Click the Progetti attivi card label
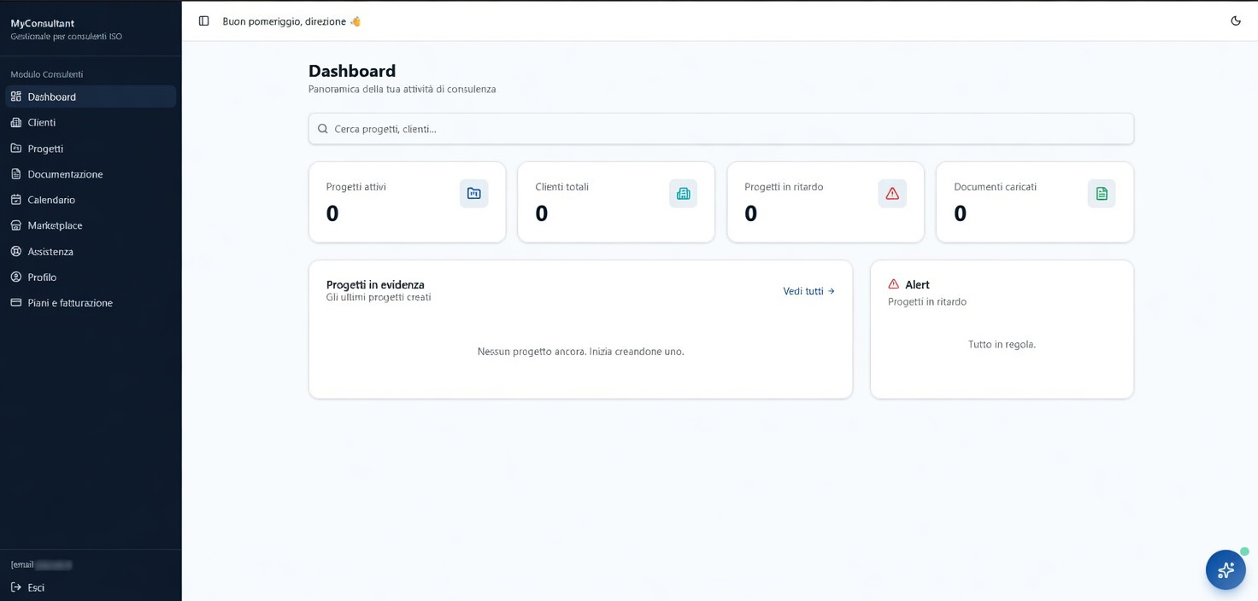This screenshot has width=1258, height=601. tap(356, 186)
